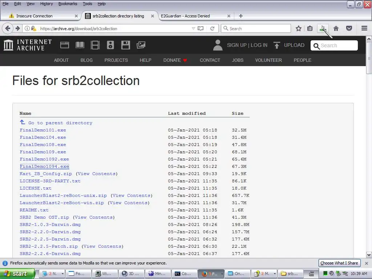This screenshot has width=372, height=279.
Task: Go to Firefox Home icon
Action: tap(336, 28)
